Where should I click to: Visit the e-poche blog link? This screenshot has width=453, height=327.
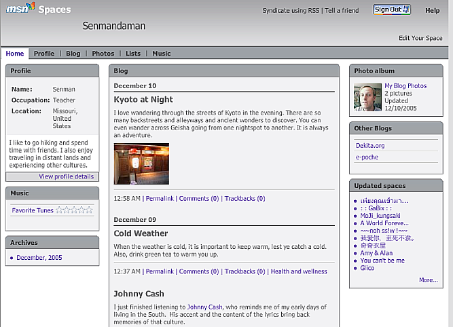[367, 157]
